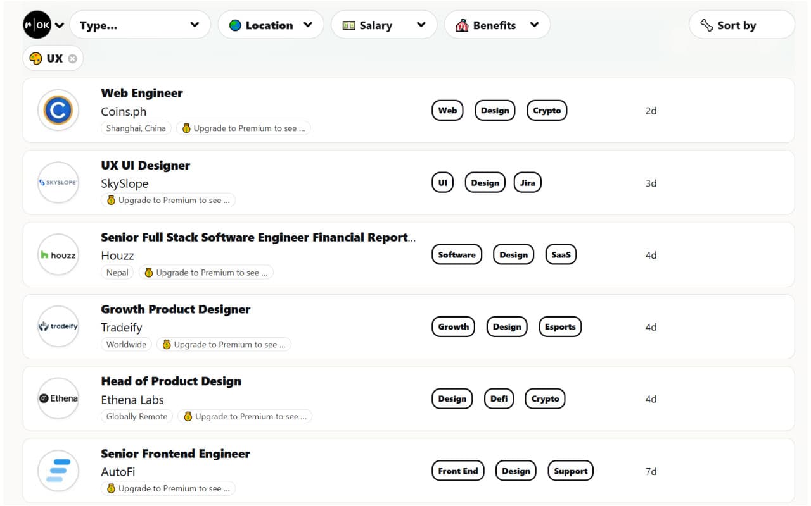Click the Tradeify company logo
Screen dimensions: 811x506
click(58, 327)
